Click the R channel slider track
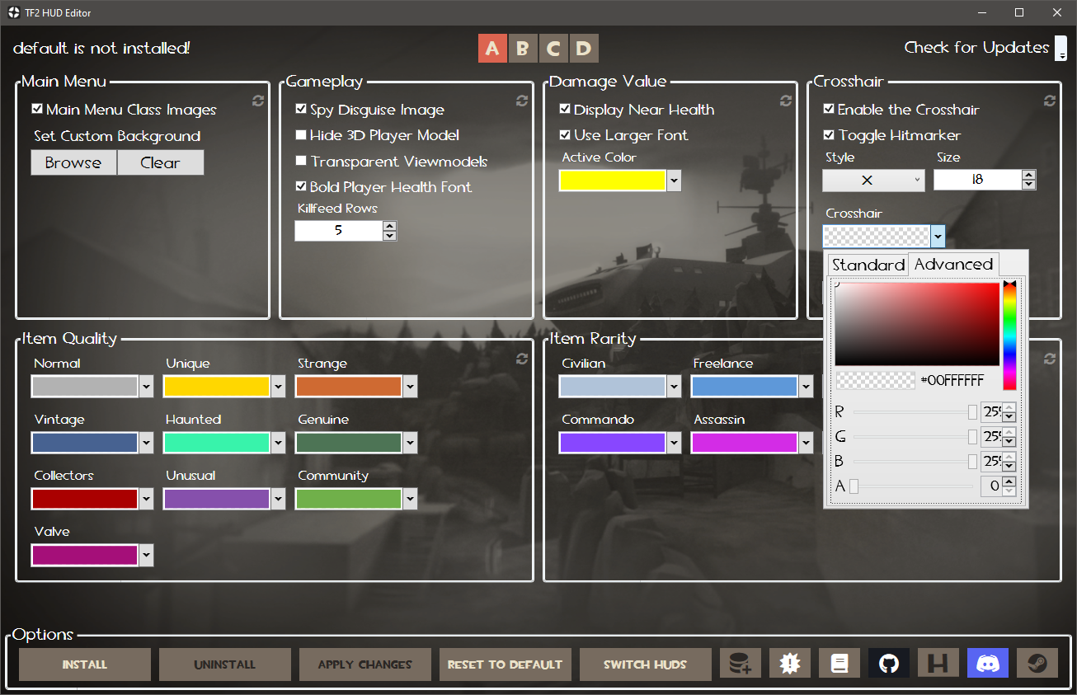 pos(915,412)
